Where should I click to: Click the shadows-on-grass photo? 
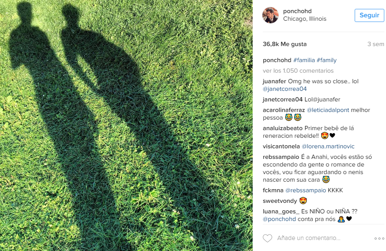coord(126,125)
